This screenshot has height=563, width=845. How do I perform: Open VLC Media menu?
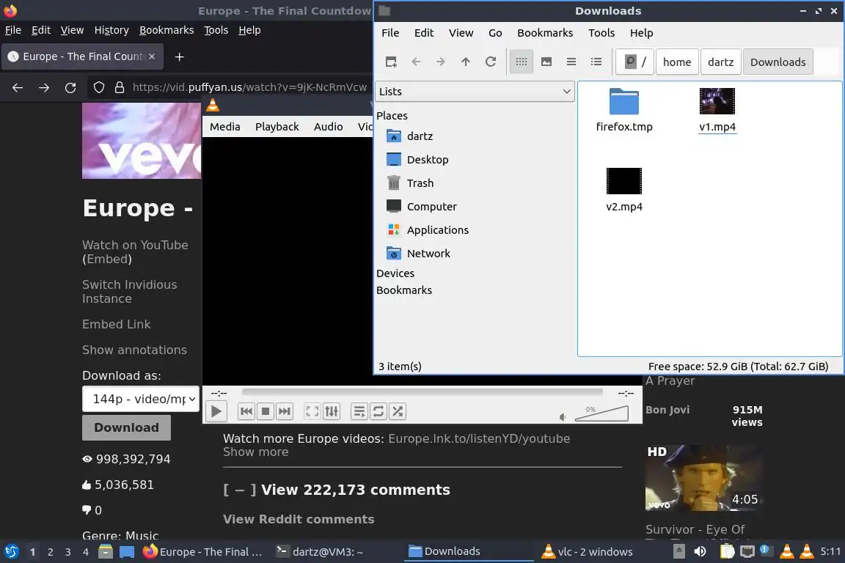point(224,127)
